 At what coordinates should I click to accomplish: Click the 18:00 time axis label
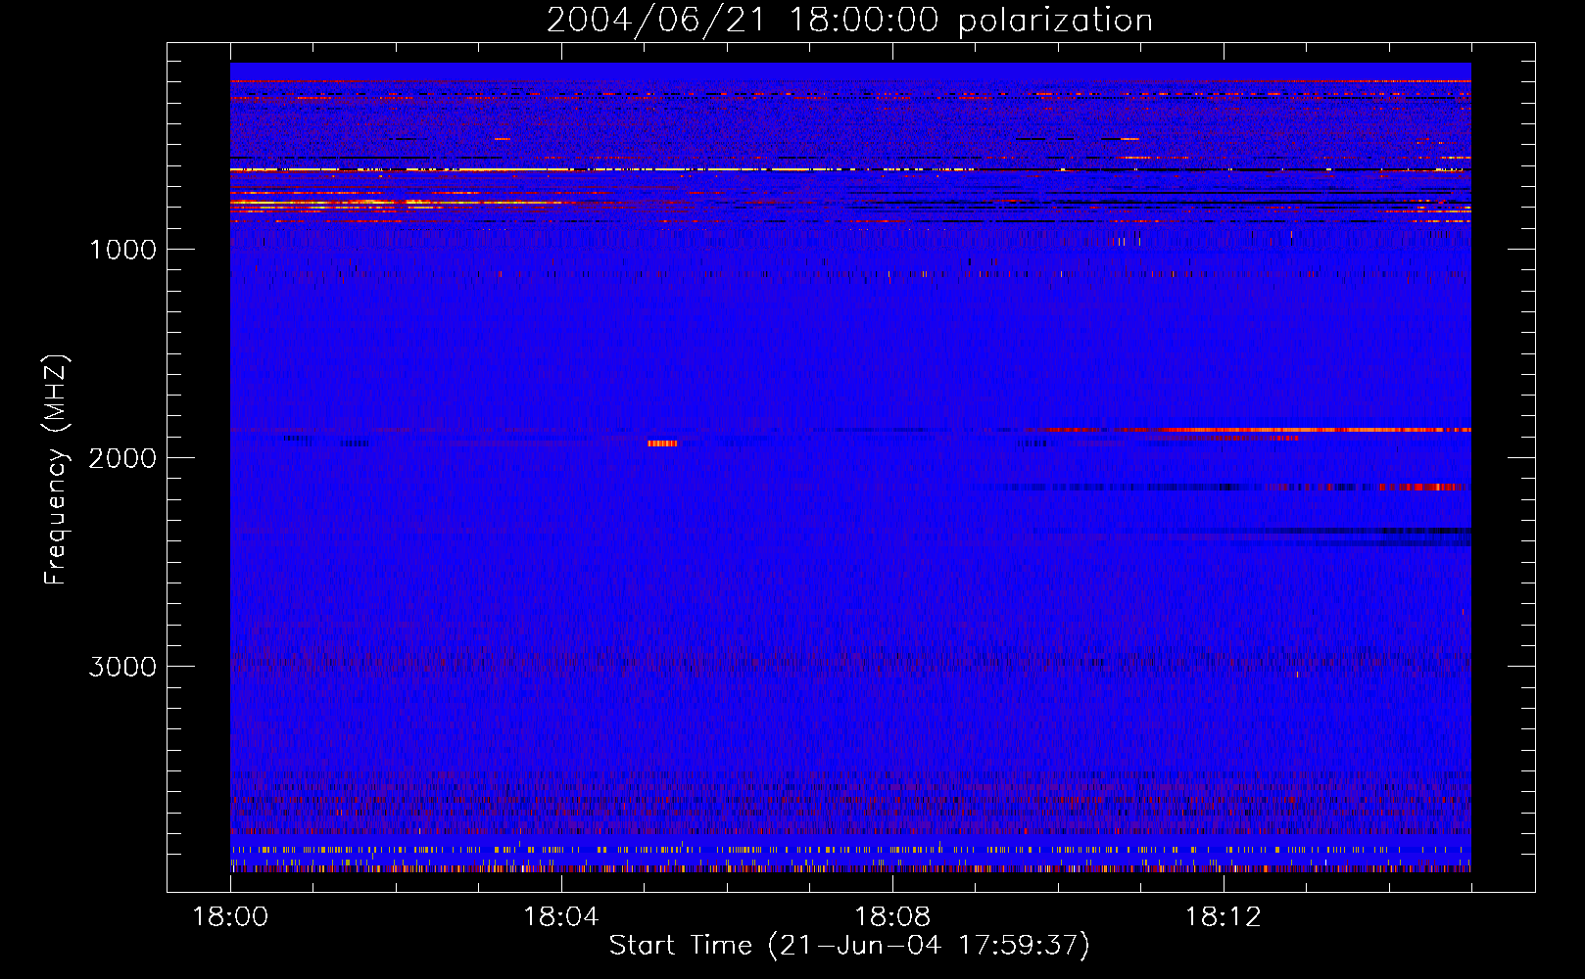pyautogui.click(x=230, y=917)
